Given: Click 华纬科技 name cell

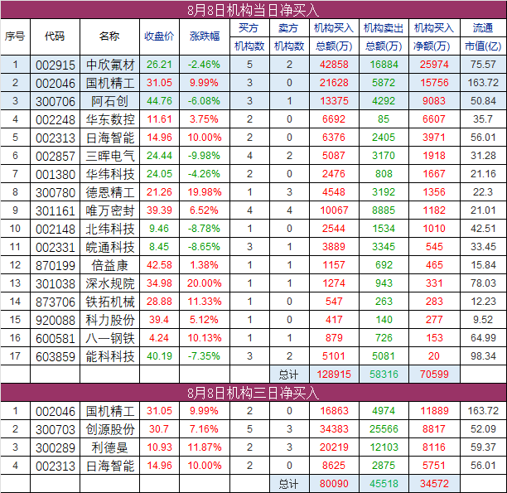Looking at the screenshot, I should click(110, 174).
